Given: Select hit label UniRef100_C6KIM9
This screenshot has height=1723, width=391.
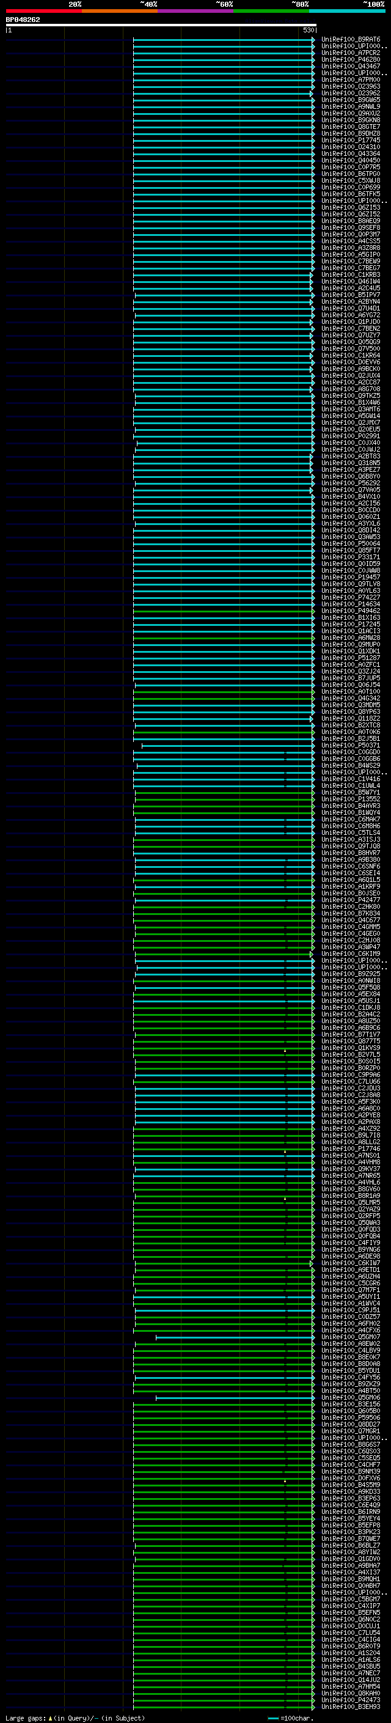Looking at the screenshot, I should click(351, 954).
